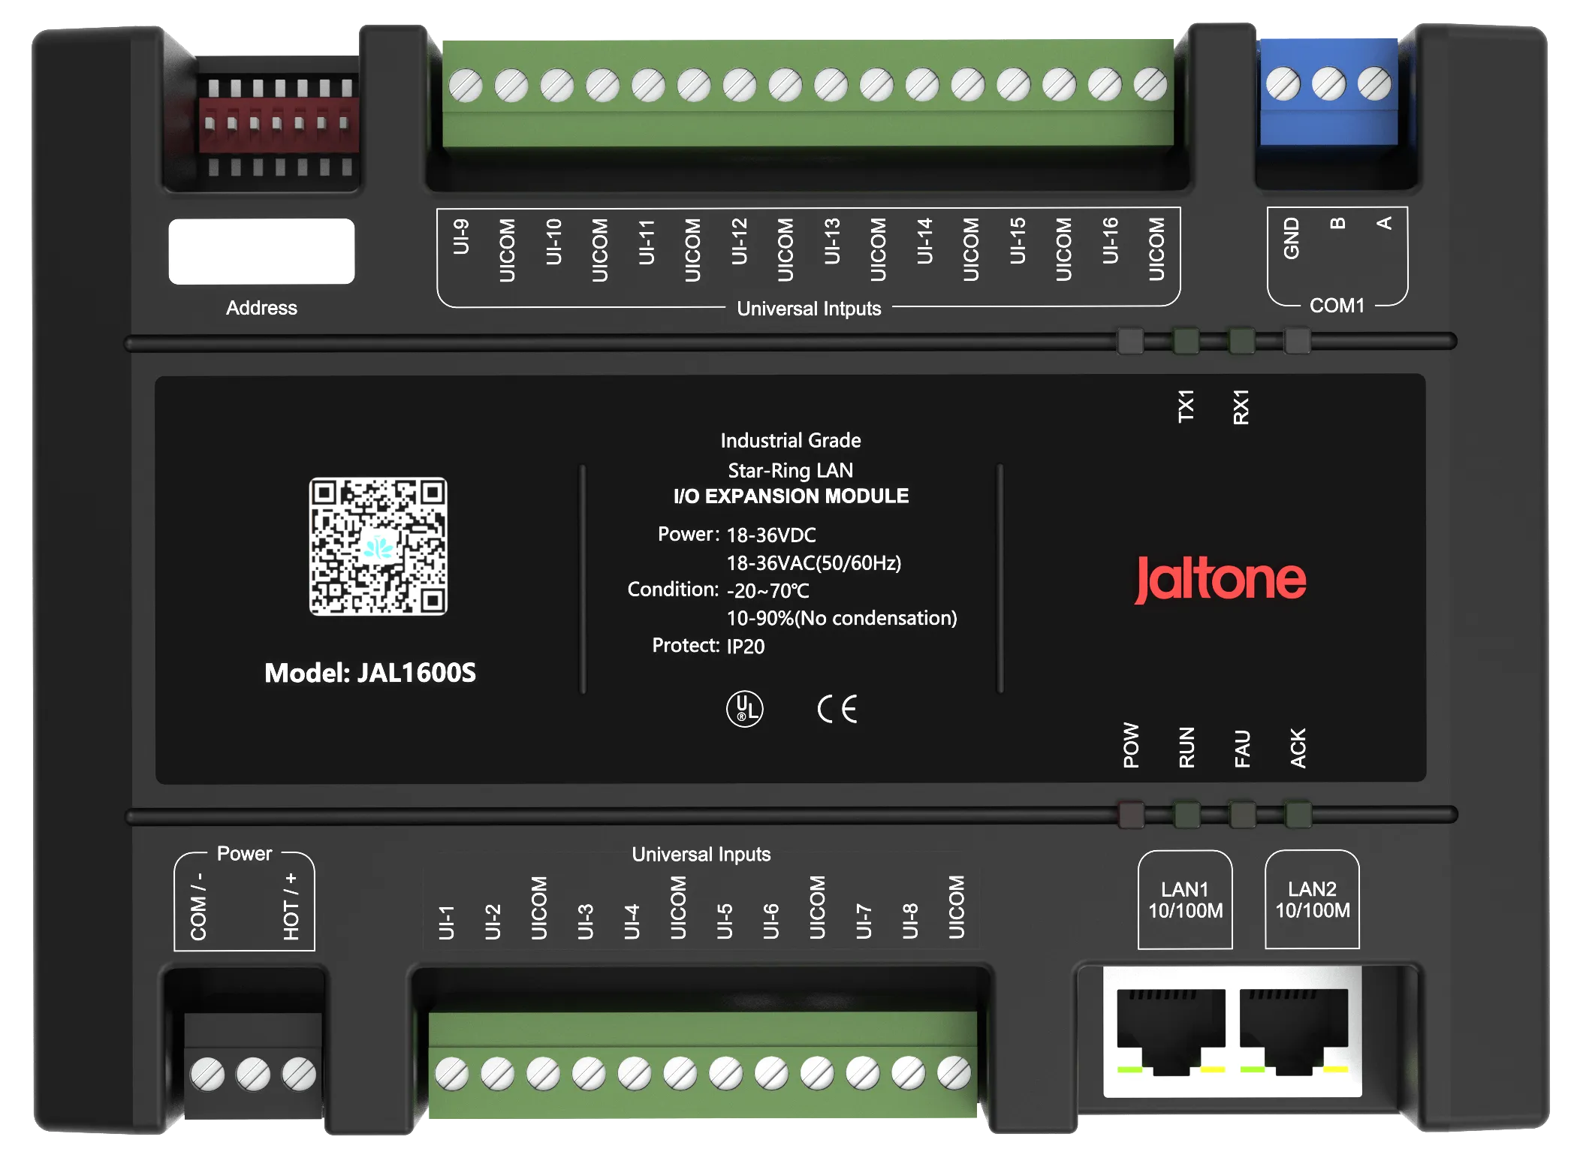Click the QR code on the module
This screenshot has height=1158, width=1580.
click(378, 547)
